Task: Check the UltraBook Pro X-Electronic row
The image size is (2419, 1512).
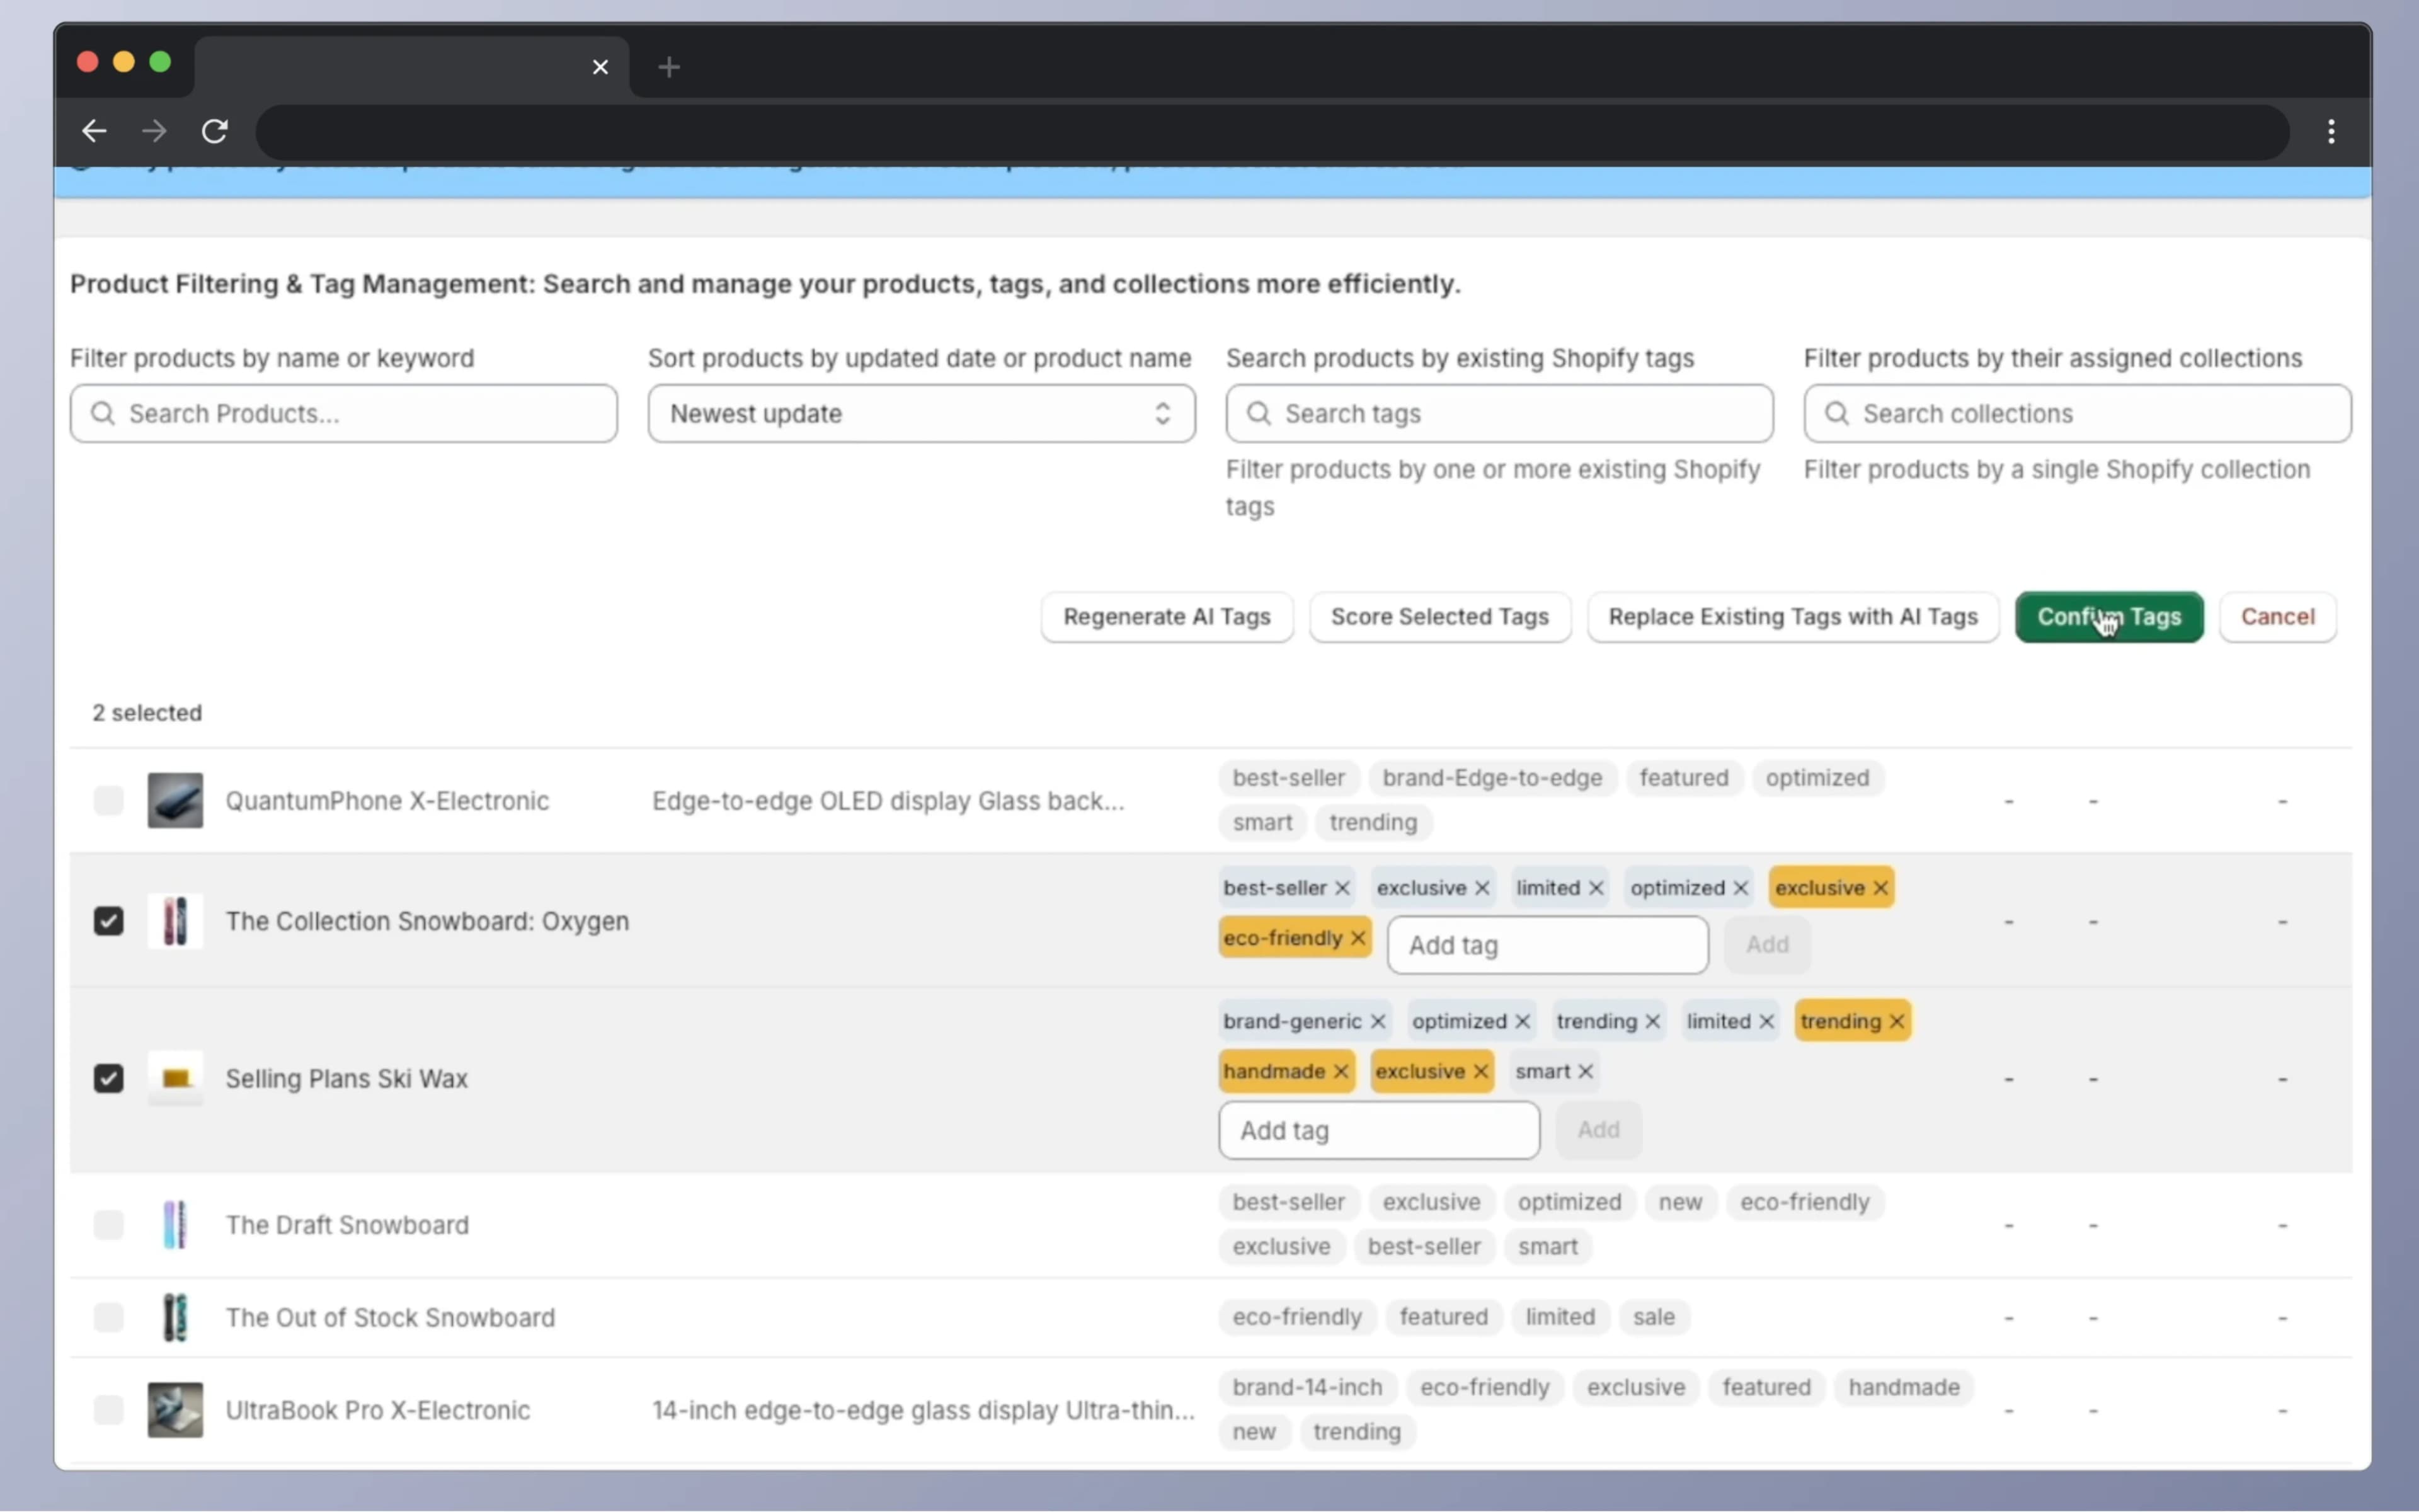Action: coord(108,1410)
